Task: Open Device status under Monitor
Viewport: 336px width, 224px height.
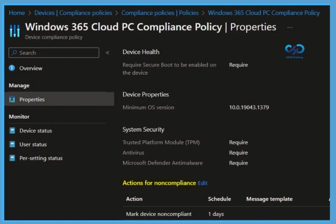Action: pyautogui.click(x=36, y=131)
